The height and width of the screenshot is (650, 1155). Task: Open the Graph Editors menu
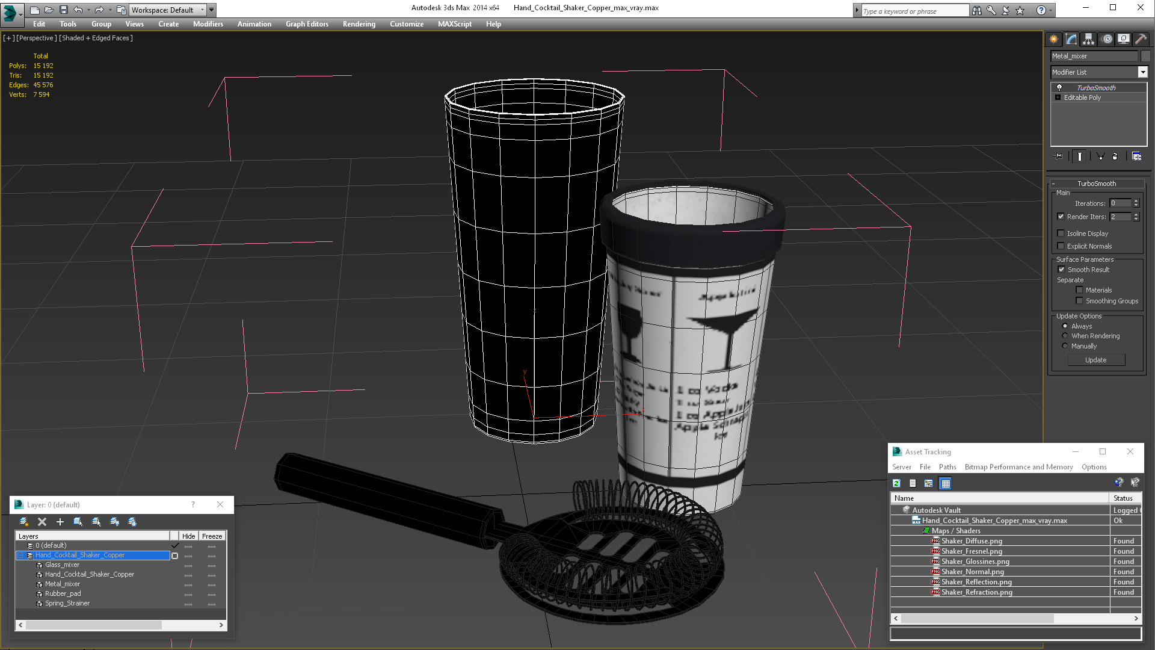pos(307,24)
